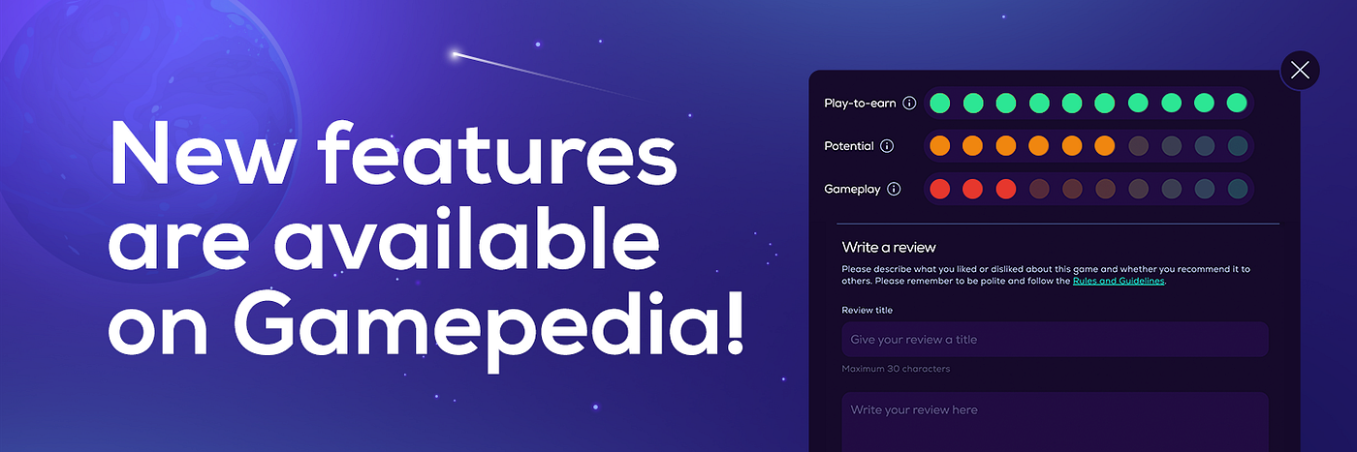Pick the seventh dim Potential dot
1357x452 pixels.
click(1138, 146)
